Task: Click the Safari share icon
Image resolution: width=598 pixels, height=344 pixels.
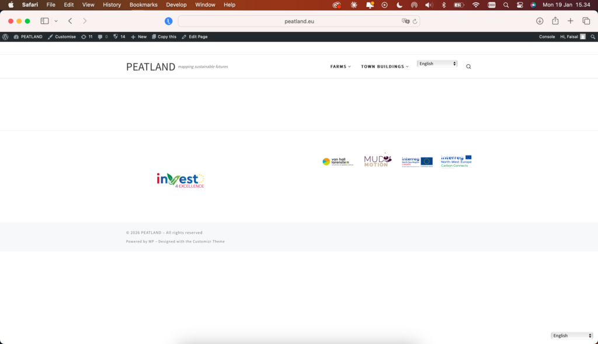Action: (555, 21)
